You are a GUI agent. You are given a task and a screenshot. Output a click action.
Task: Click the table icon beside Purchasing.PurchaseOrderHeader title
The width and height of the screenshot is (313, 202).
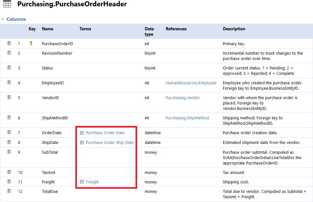(7, 4)
